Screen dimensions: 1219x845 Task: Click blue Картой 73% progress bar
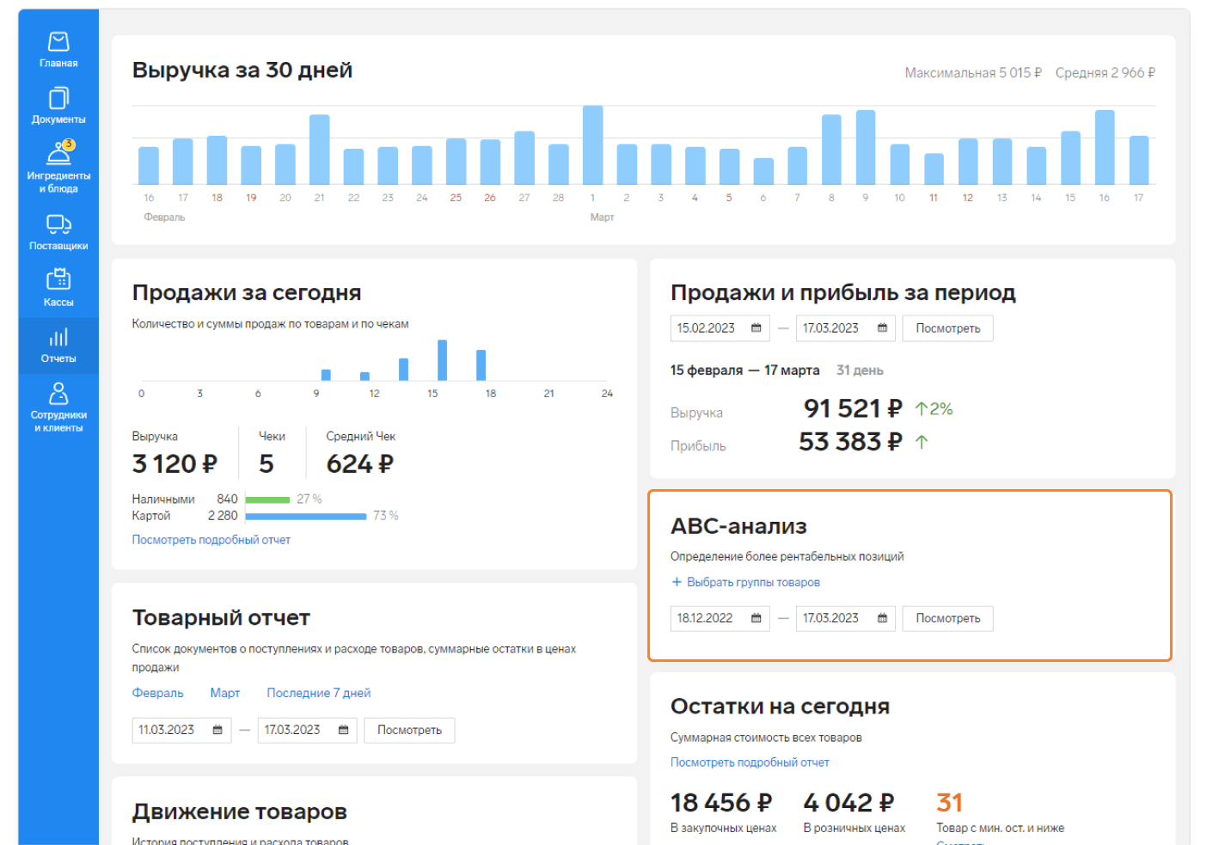pos(306,517)
